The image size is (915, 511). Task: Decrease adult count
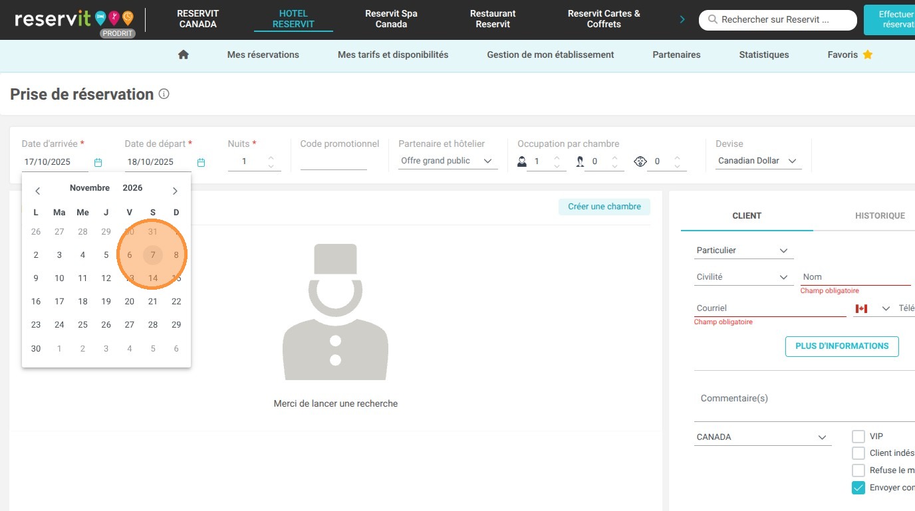(x=557, y=165)
